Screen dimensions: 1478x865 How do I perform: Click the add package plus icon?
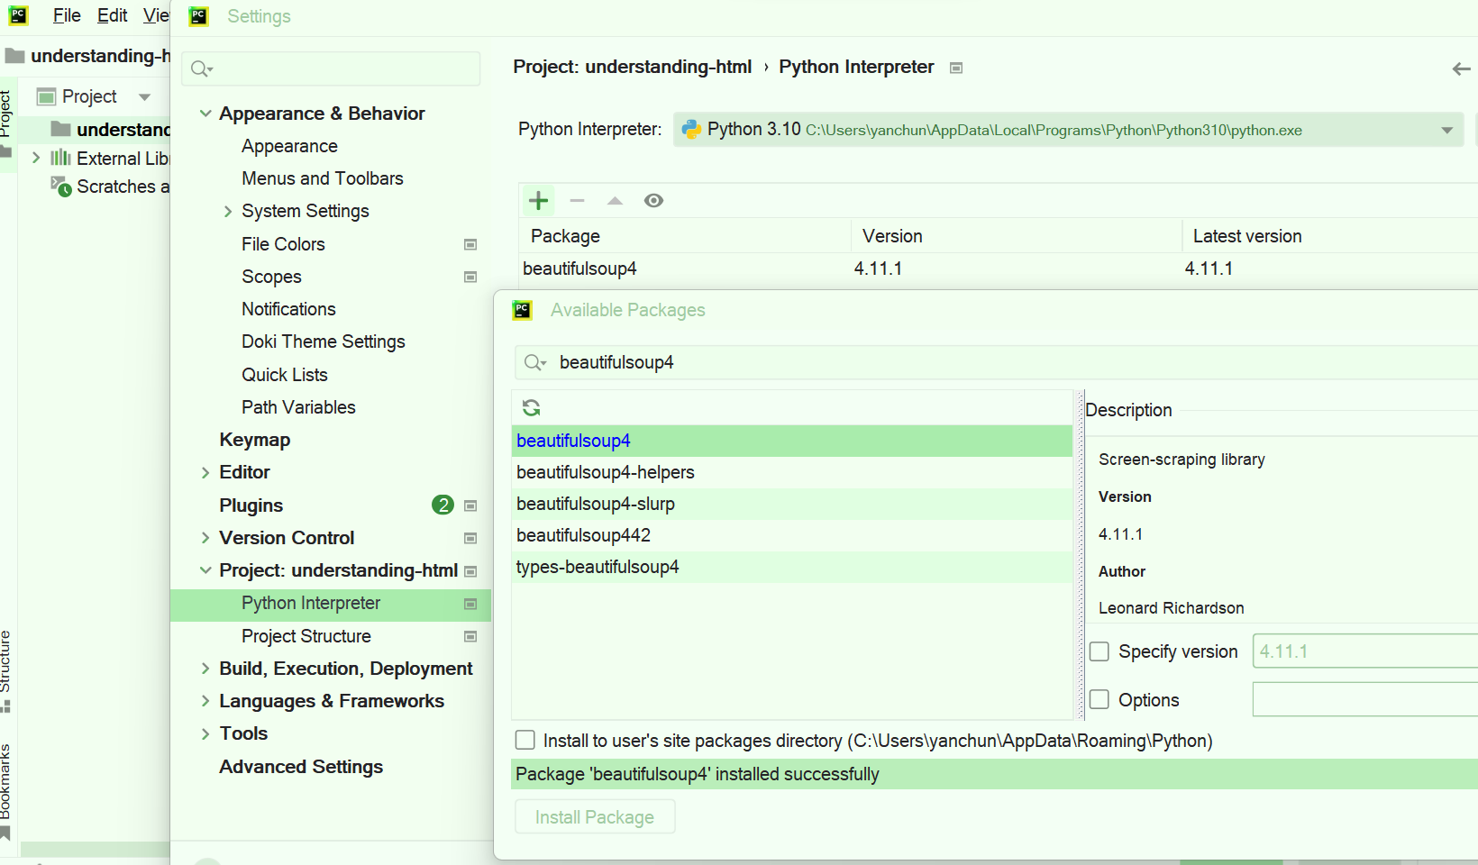click(538, 200)
